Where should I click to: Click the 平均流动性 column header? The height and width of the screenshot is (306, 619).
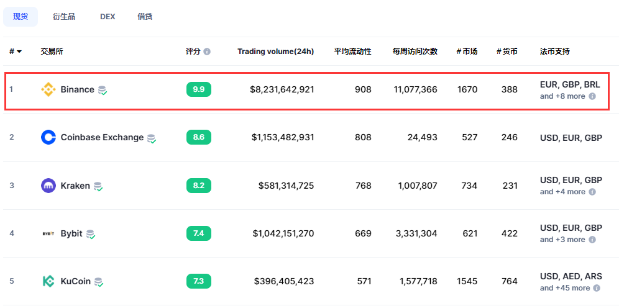(353, 52)
